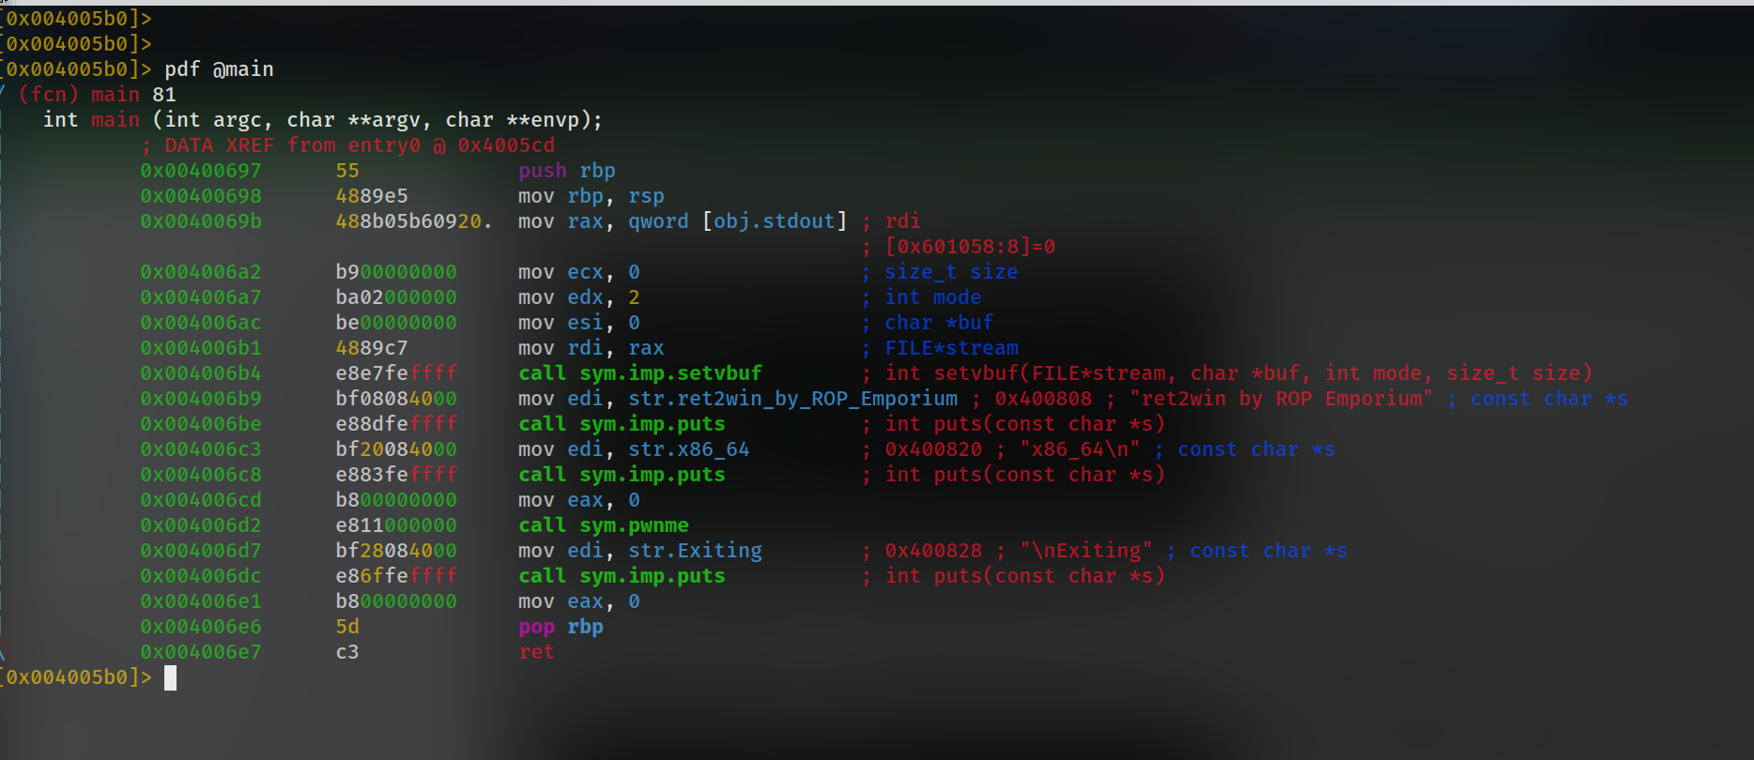The height and width of the screenshot is (760, 1754).
Task: Click 'DATA XREF from entry0' comment
Action: [347, 145]
